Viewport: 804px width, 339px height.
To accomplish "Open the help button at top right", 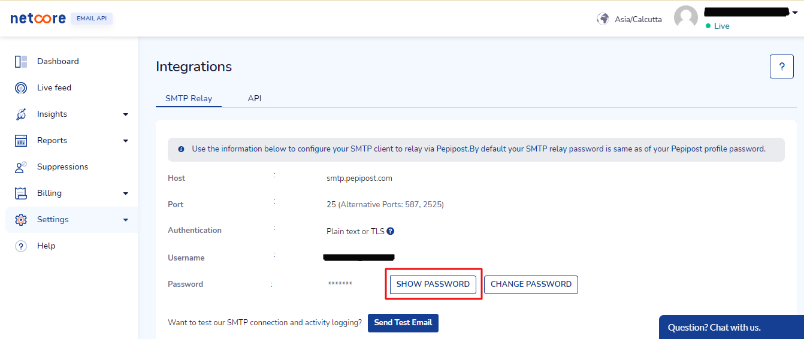I will pos(781,66).
